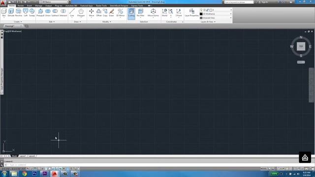The height and width of the screenshot is (177, 315).
Task: Open the Output ribbon tab
Action: coord(48,5)
